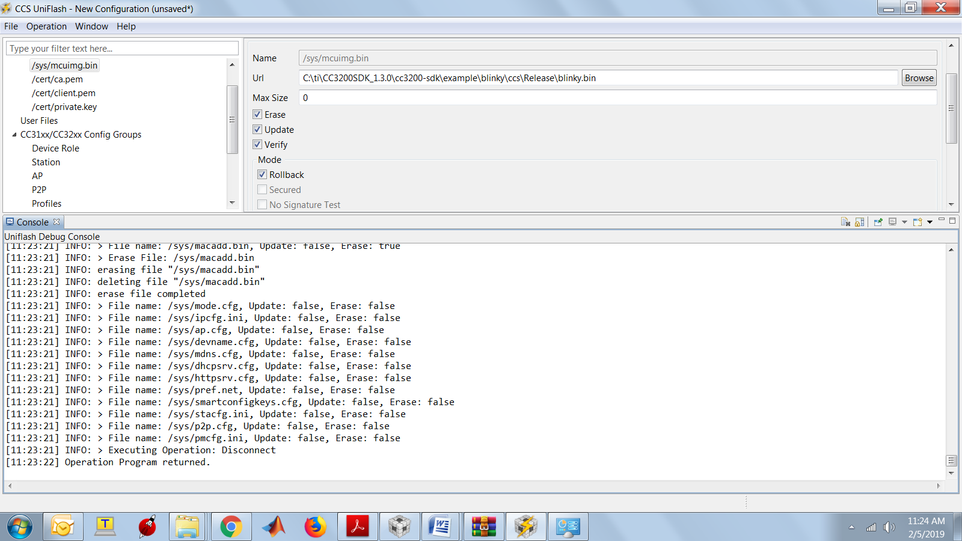Click the No Signature Test checkbox
Viewport: 962px width, 541px height.
pos(262,204)
